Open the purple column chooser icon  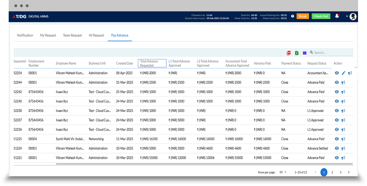click(x=305, y=53)
